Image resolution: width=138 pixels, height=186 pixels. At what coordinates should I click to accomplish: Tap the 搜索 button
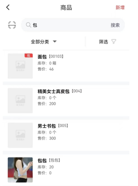tap(115, 25)
